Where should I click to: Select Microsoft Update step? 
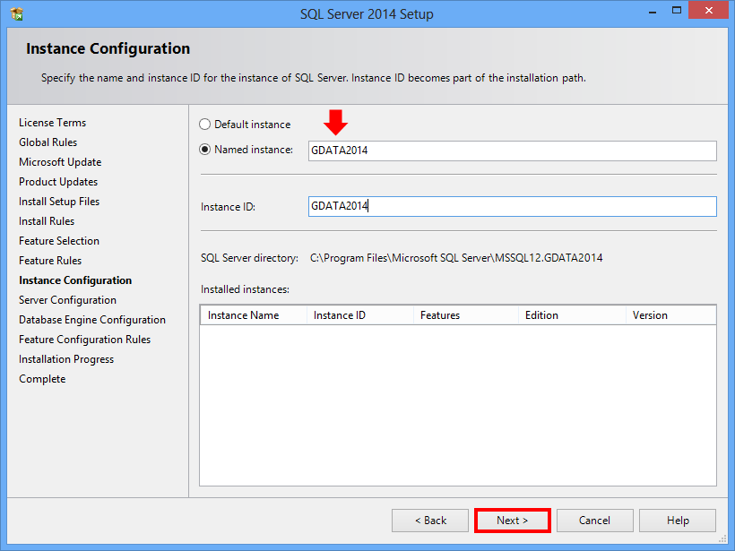60,162
